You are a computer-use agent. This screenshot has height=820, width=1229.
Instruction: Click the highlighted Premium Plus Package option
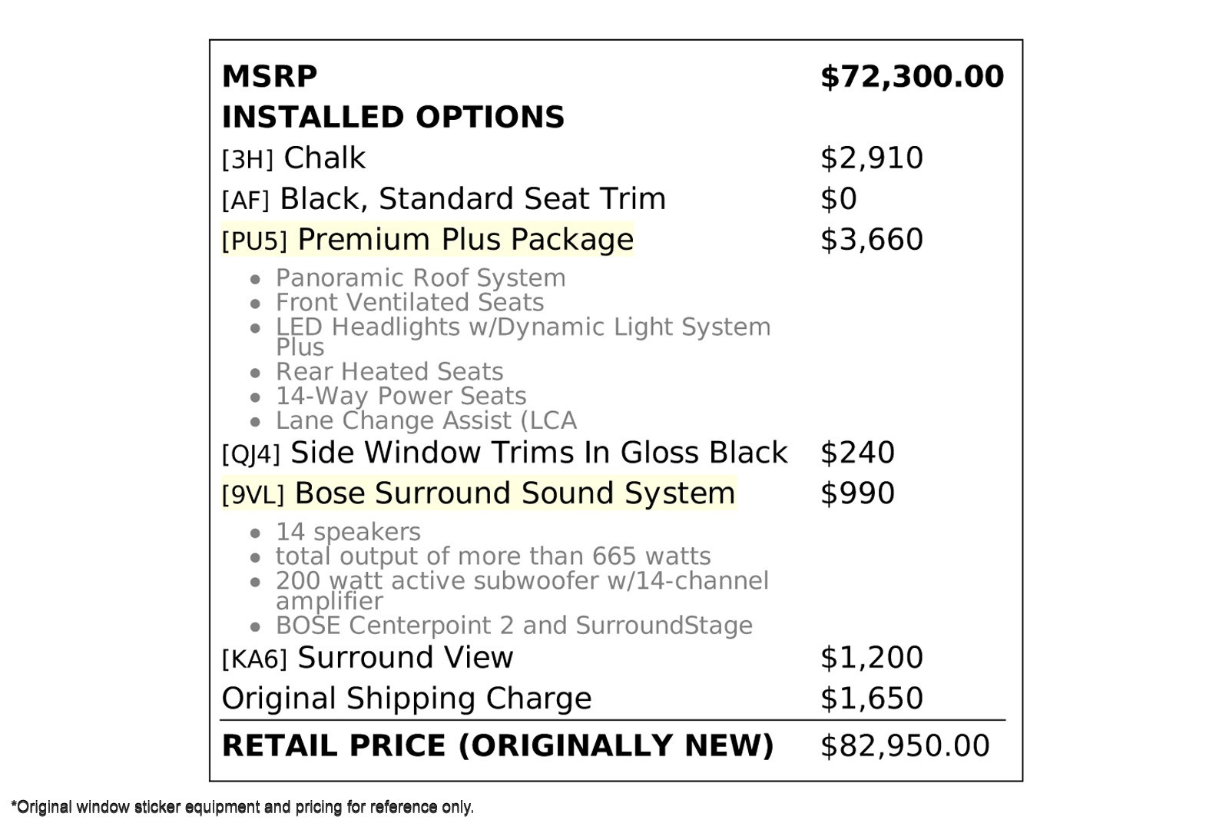[x=427, y=239]
